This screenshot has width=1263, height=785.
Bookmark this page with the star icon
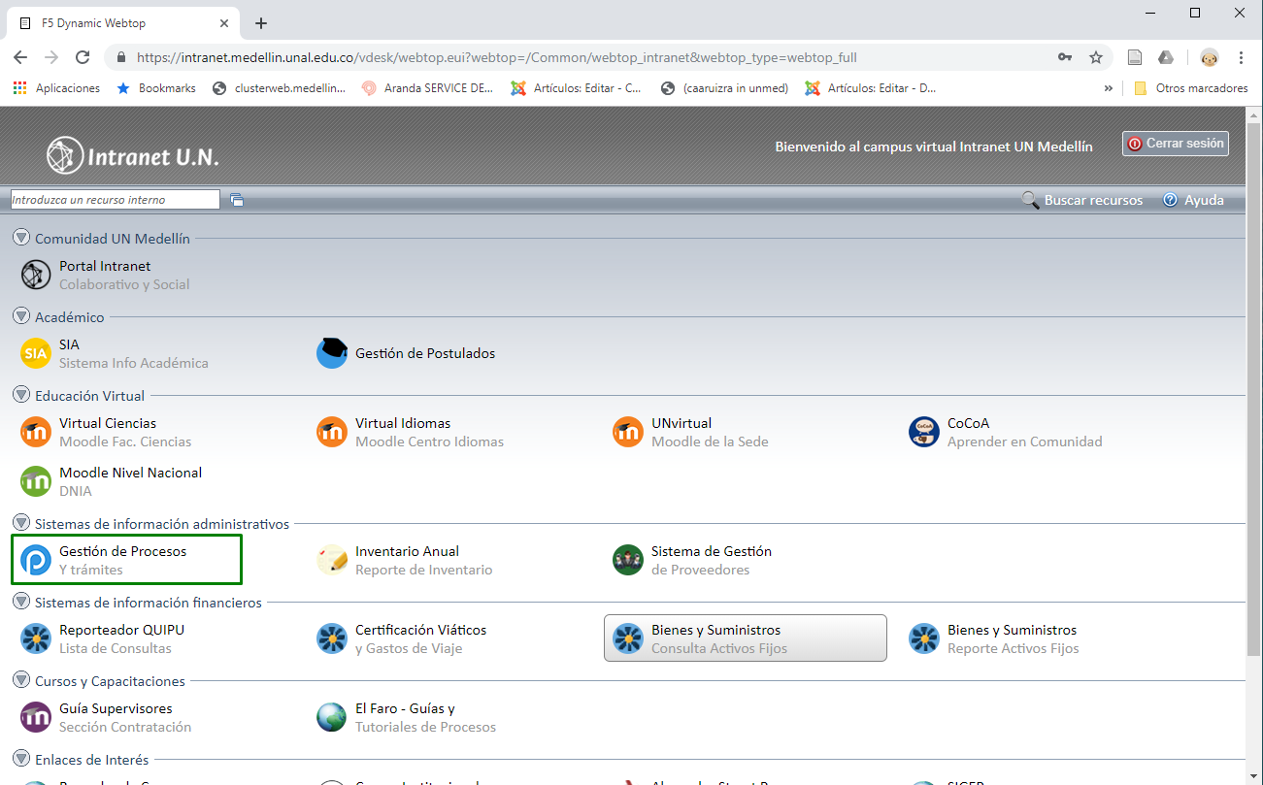click(1096, 57)
